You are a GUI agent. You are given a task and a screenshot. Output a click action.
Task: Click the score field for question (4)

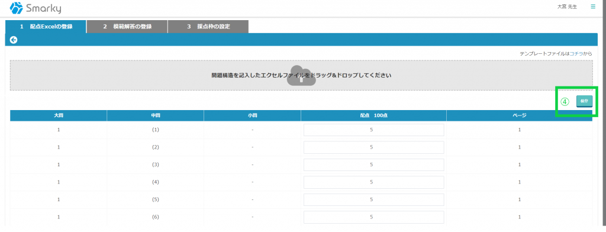click(x=374, y=182)
